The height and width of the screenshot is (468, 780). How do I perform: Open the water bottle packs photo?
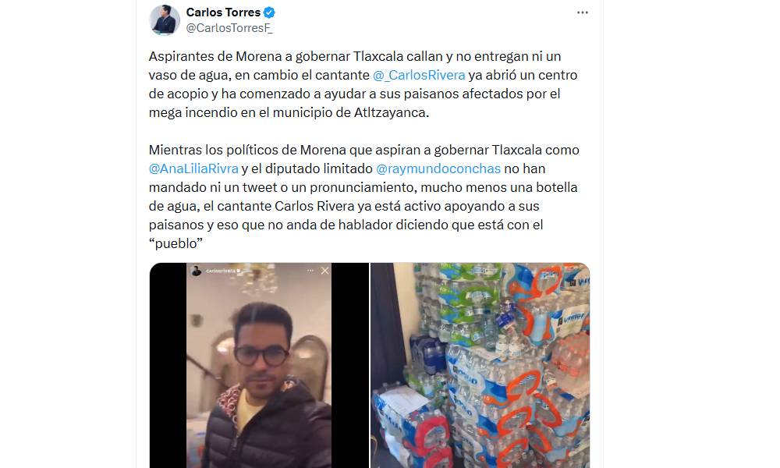click(x=480, y=366)
